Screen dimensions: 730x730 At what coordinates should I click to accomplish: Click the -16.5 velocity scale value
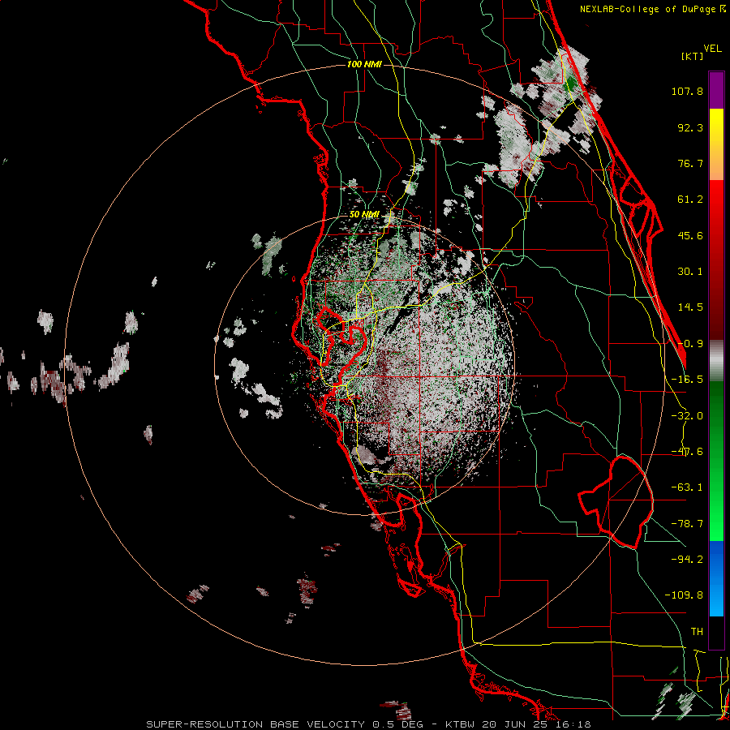[x=687, y=380]
